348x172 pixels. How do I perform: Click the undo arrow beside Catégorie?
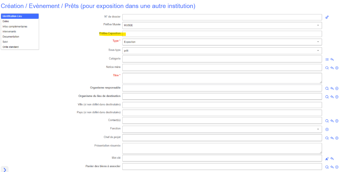(332, 59)
